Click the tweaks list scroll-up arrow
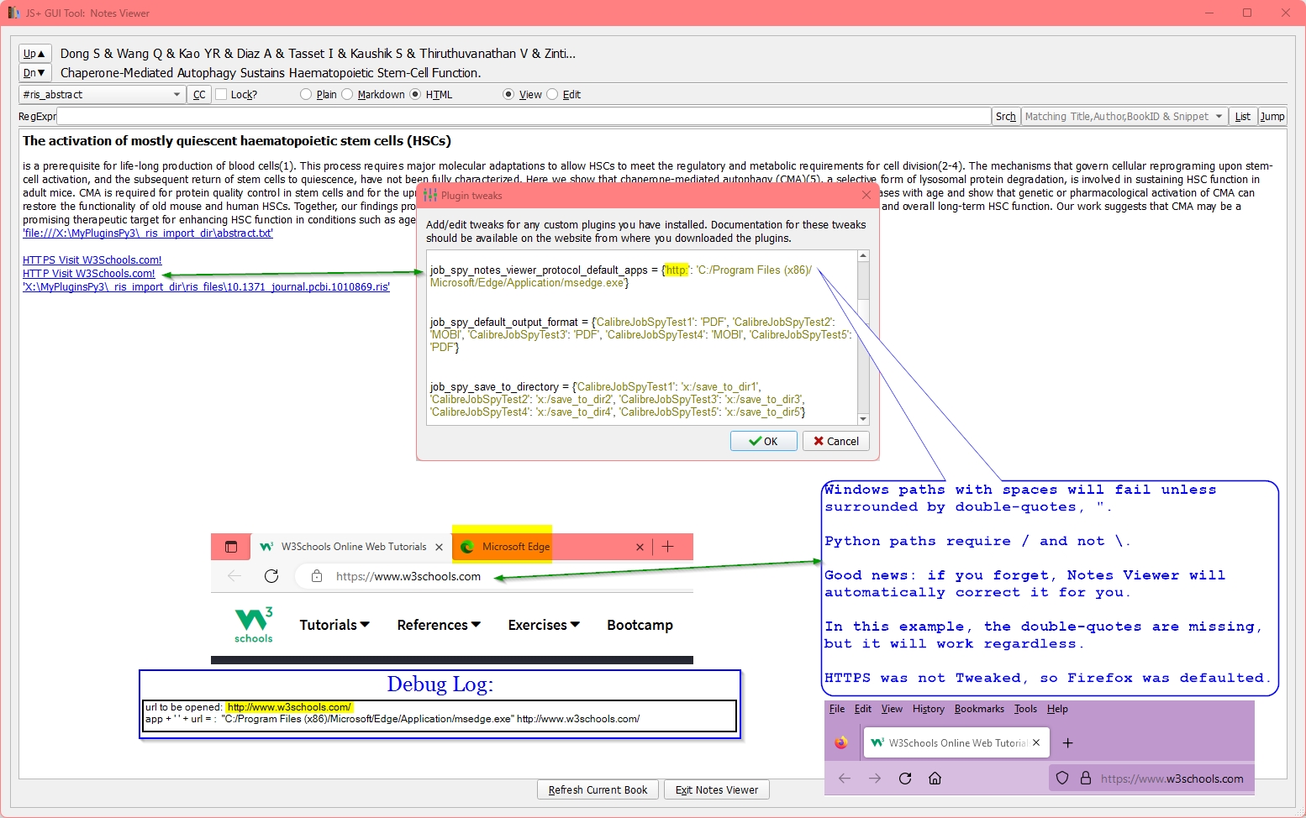 [863, 256]
